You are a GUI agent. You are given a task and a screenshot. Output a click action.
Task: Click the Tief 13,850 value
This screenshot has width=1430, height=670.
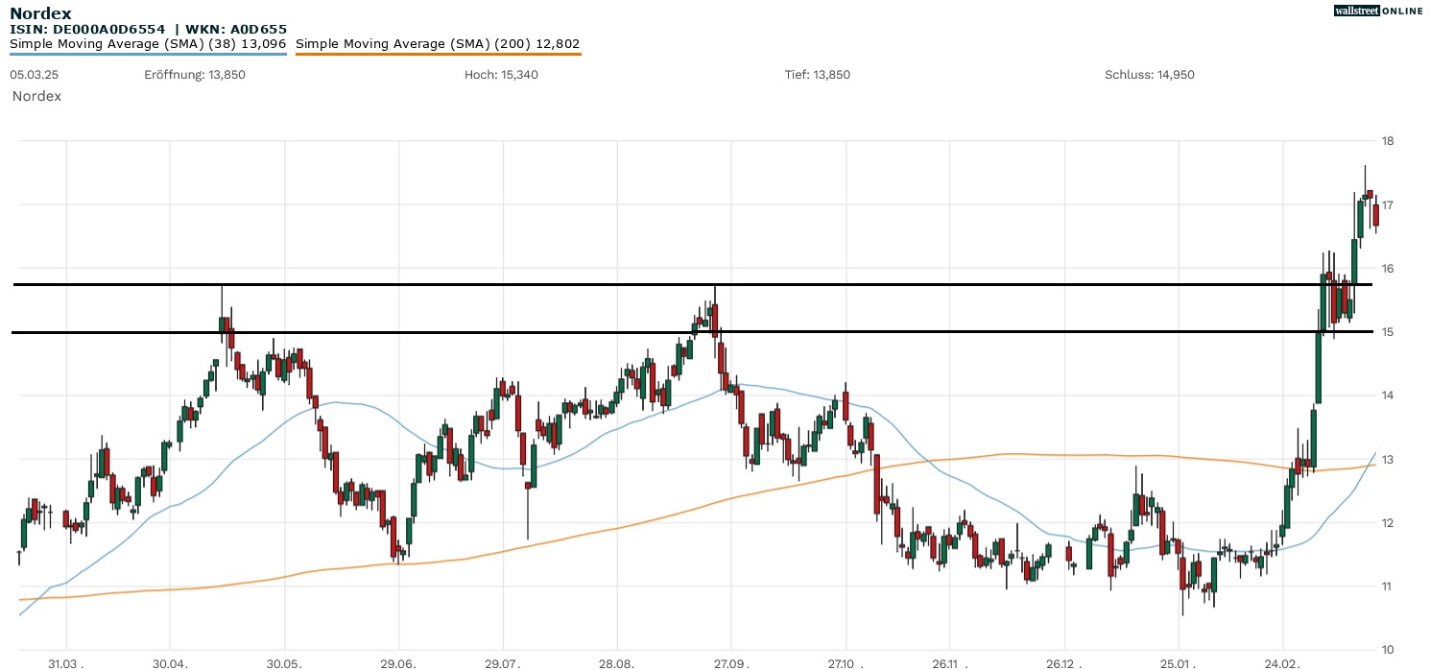tap(817, 75)
